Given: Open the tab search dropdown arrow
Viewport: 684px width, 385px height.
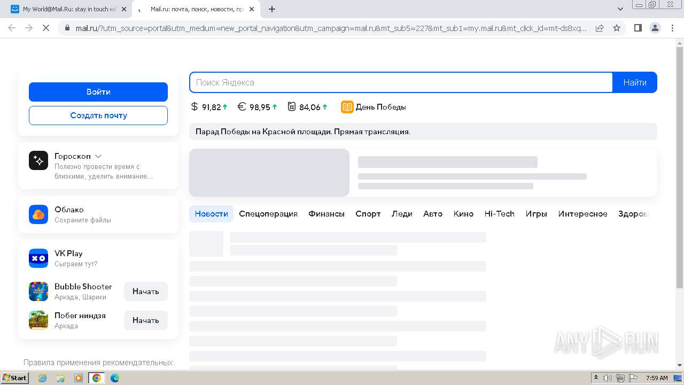Looking at the screenshot, I should click(620, 9).
